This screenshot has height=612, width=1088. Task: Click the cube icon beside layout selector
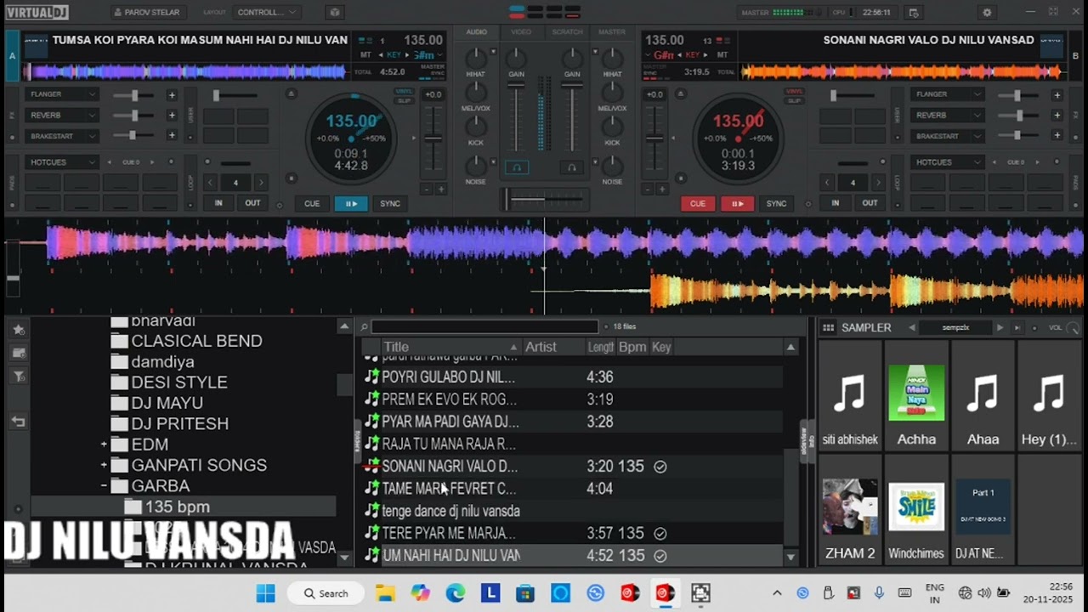click(x=334, y=13)
